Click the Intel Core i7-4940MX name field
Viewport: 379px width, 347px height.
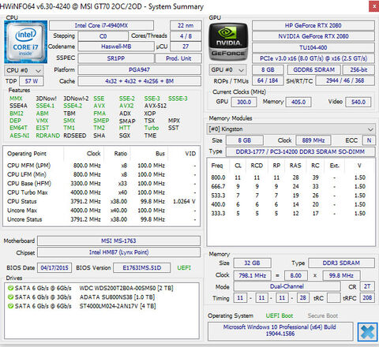pyautogui.click(x=101, y=25)
